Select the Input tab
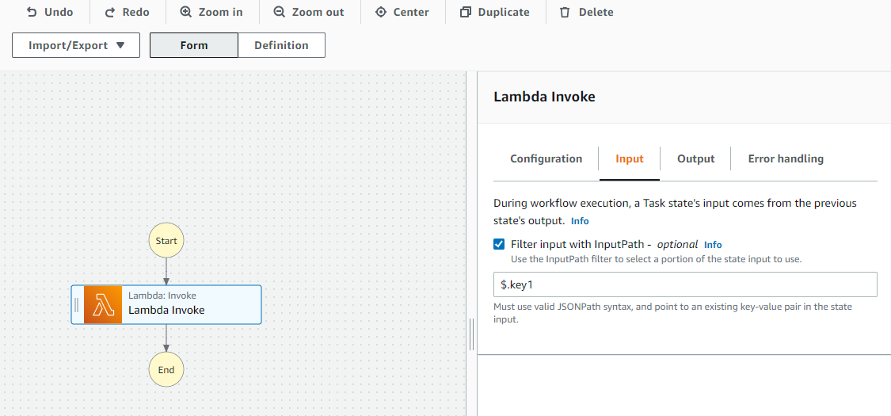 point(630,159)
